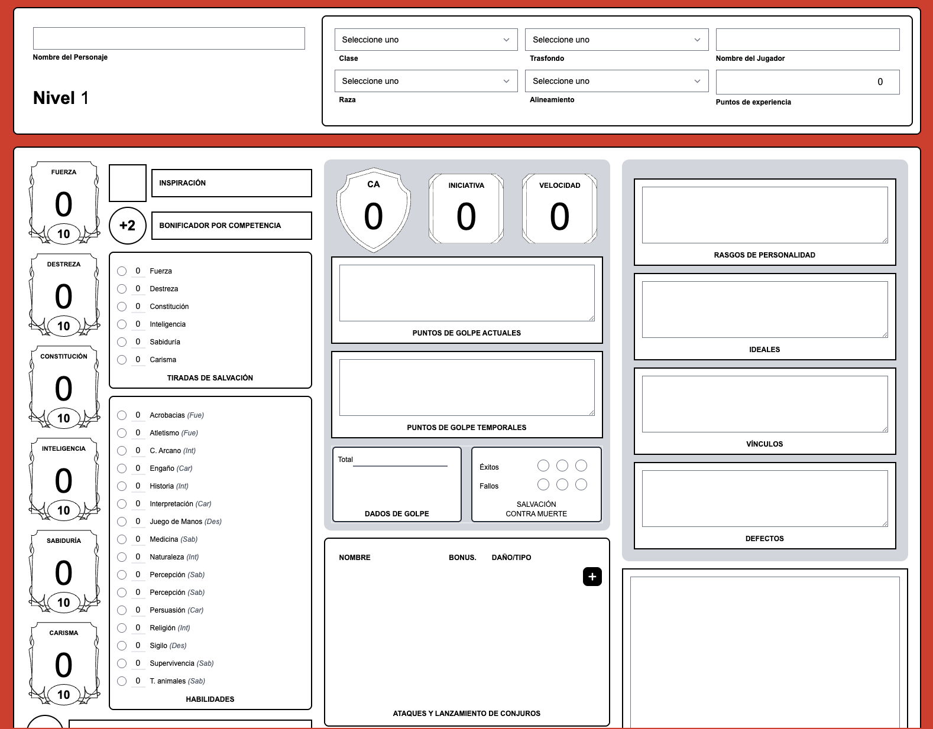933x729 pixels.
Task: Click the Fuerza saving throw modifier value
Action: pyautogui.click(x=138, y=271)
